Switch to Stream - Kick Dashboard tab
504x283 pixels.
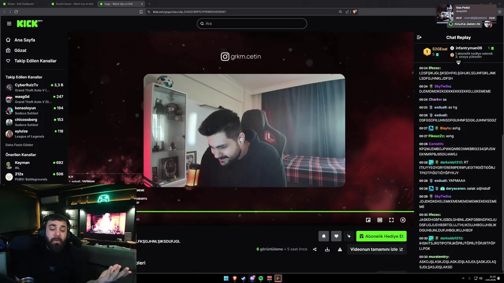[24, 4]
